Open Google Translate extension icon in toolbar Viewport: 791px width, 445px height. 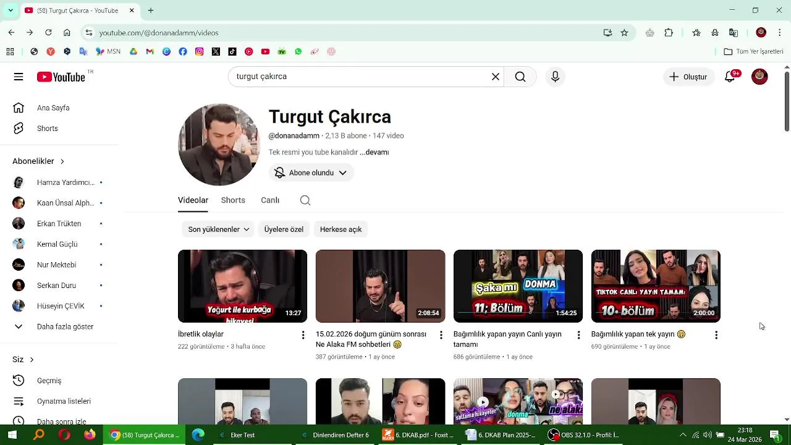pos(734,33)
